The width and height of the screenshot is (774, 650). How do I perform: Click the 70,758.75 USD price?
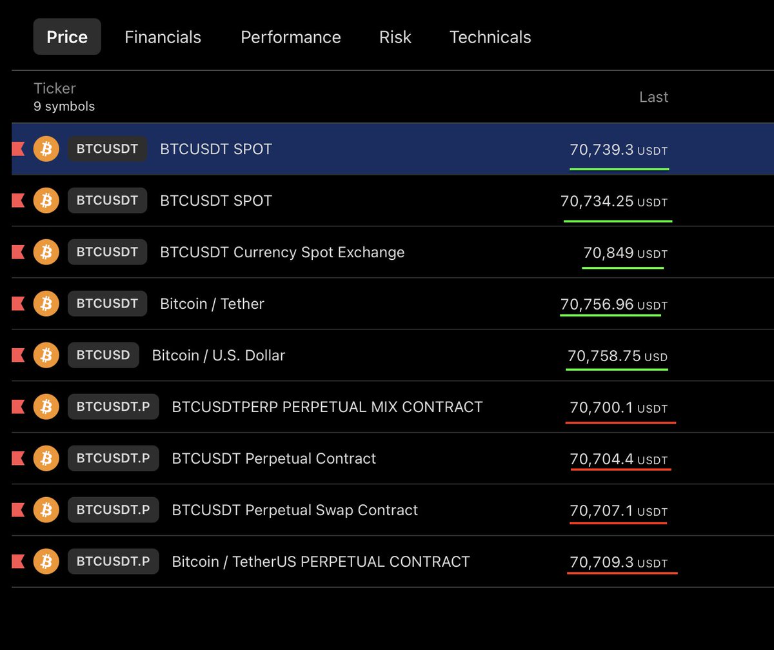618,356
